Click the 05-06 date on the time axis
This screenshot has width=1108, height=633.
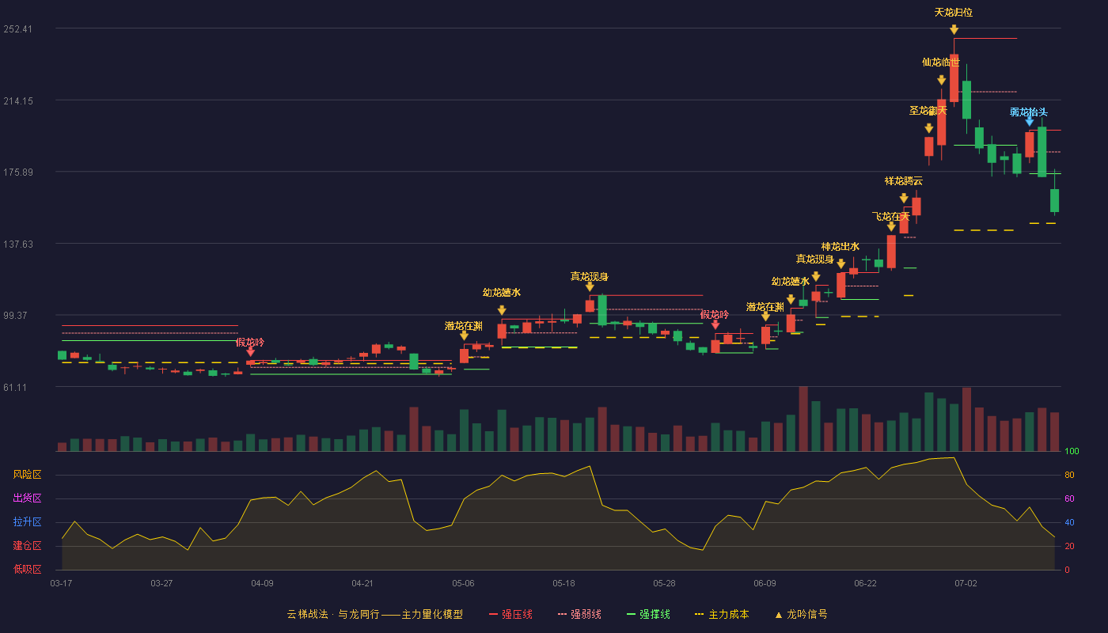(x=463, y=583)
